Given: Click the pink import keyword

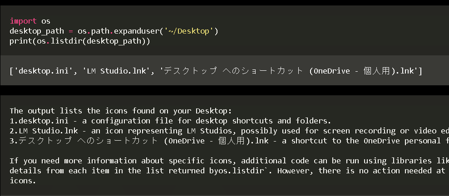Looking at the screenshot, I should pos(23,21).
